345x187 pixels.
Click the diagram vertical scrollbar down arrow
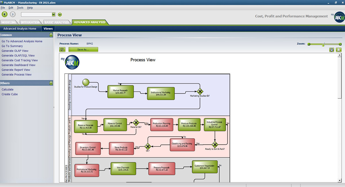click(340, 180)
